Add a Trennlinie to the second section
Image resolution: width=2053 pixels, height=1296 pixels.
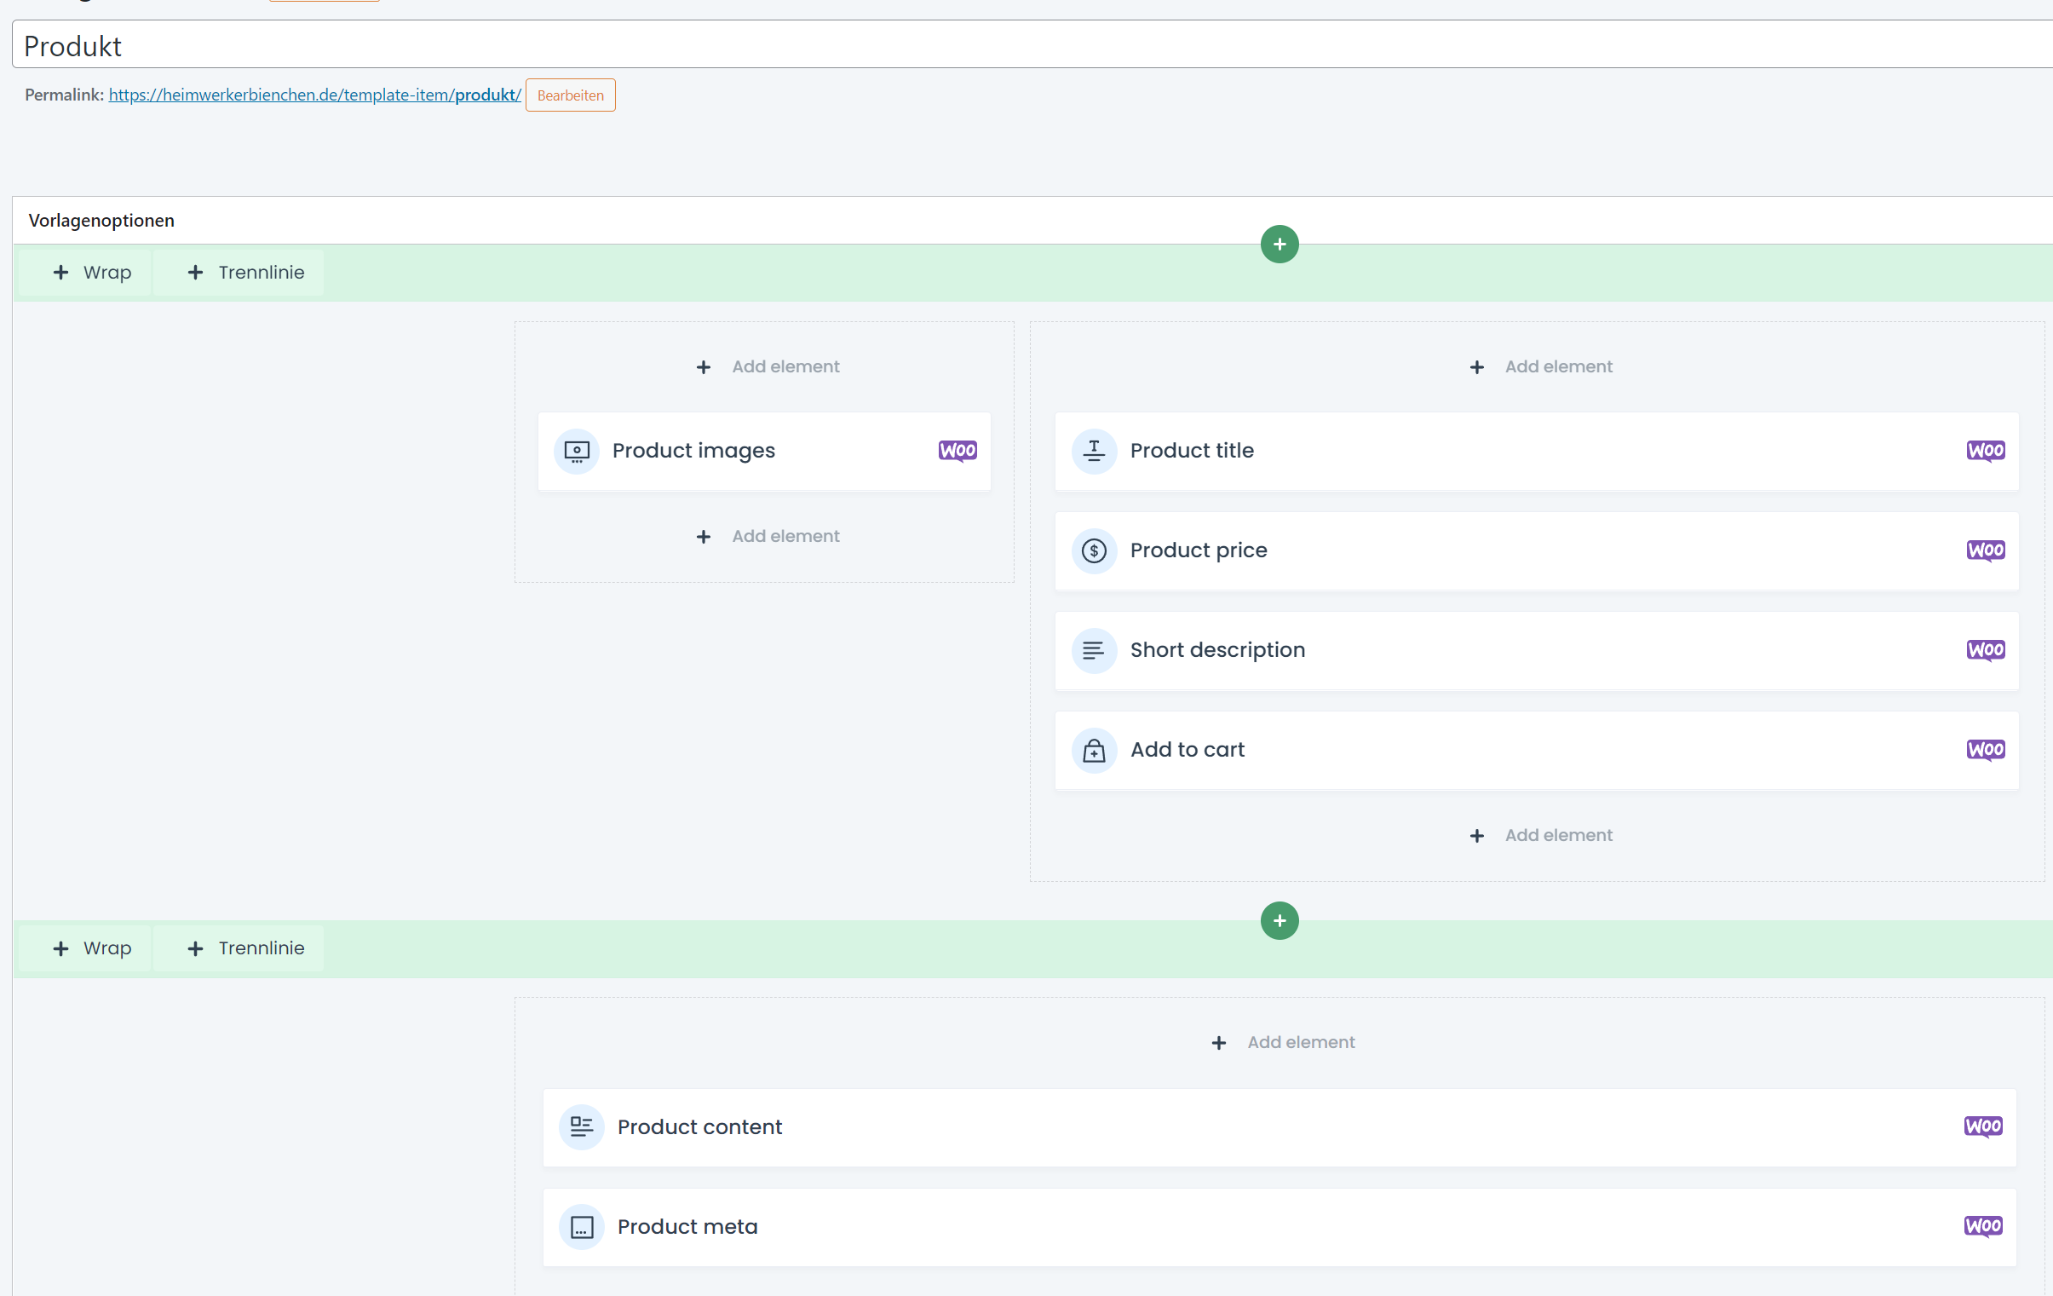click(239, 949)
